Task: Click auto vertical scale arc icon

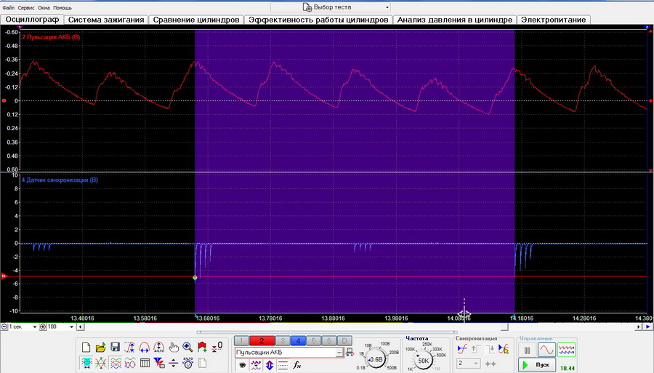Action: (x=158, y=347)
